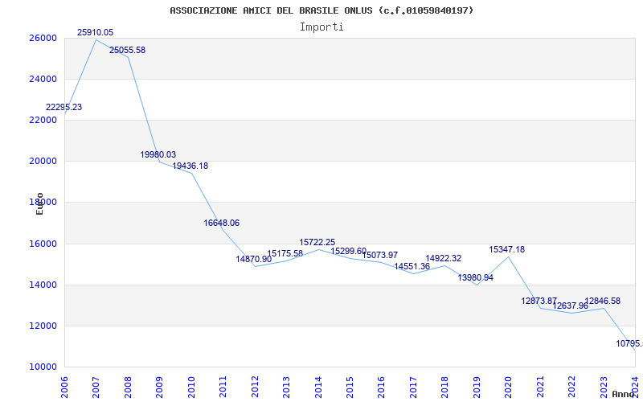Click the data value 19436.18
The height and width of the screenshot is (402, 643).
tap(190, 166)
